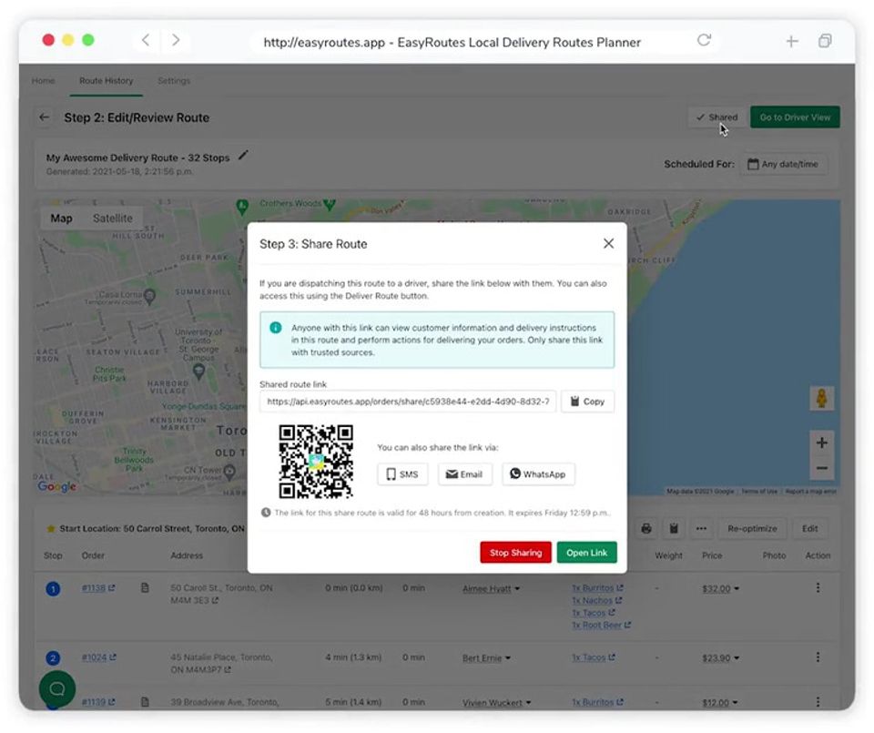Click the back arrow beside Step 2

tap(44, 117)
